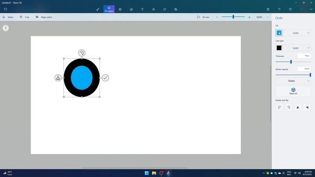Click the Paste icon in the top bar

pos(268,9)
